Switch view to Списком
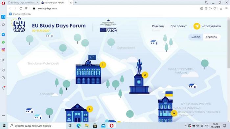 (x=212, y=37)
